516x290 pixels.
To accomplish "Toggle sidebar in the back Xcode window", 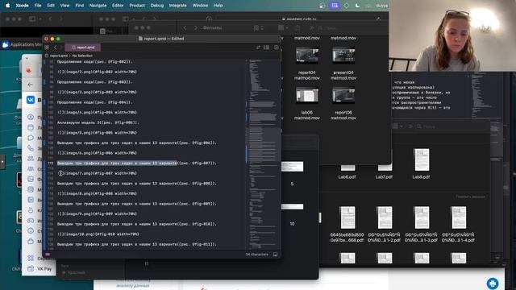I will click(32, 19).
